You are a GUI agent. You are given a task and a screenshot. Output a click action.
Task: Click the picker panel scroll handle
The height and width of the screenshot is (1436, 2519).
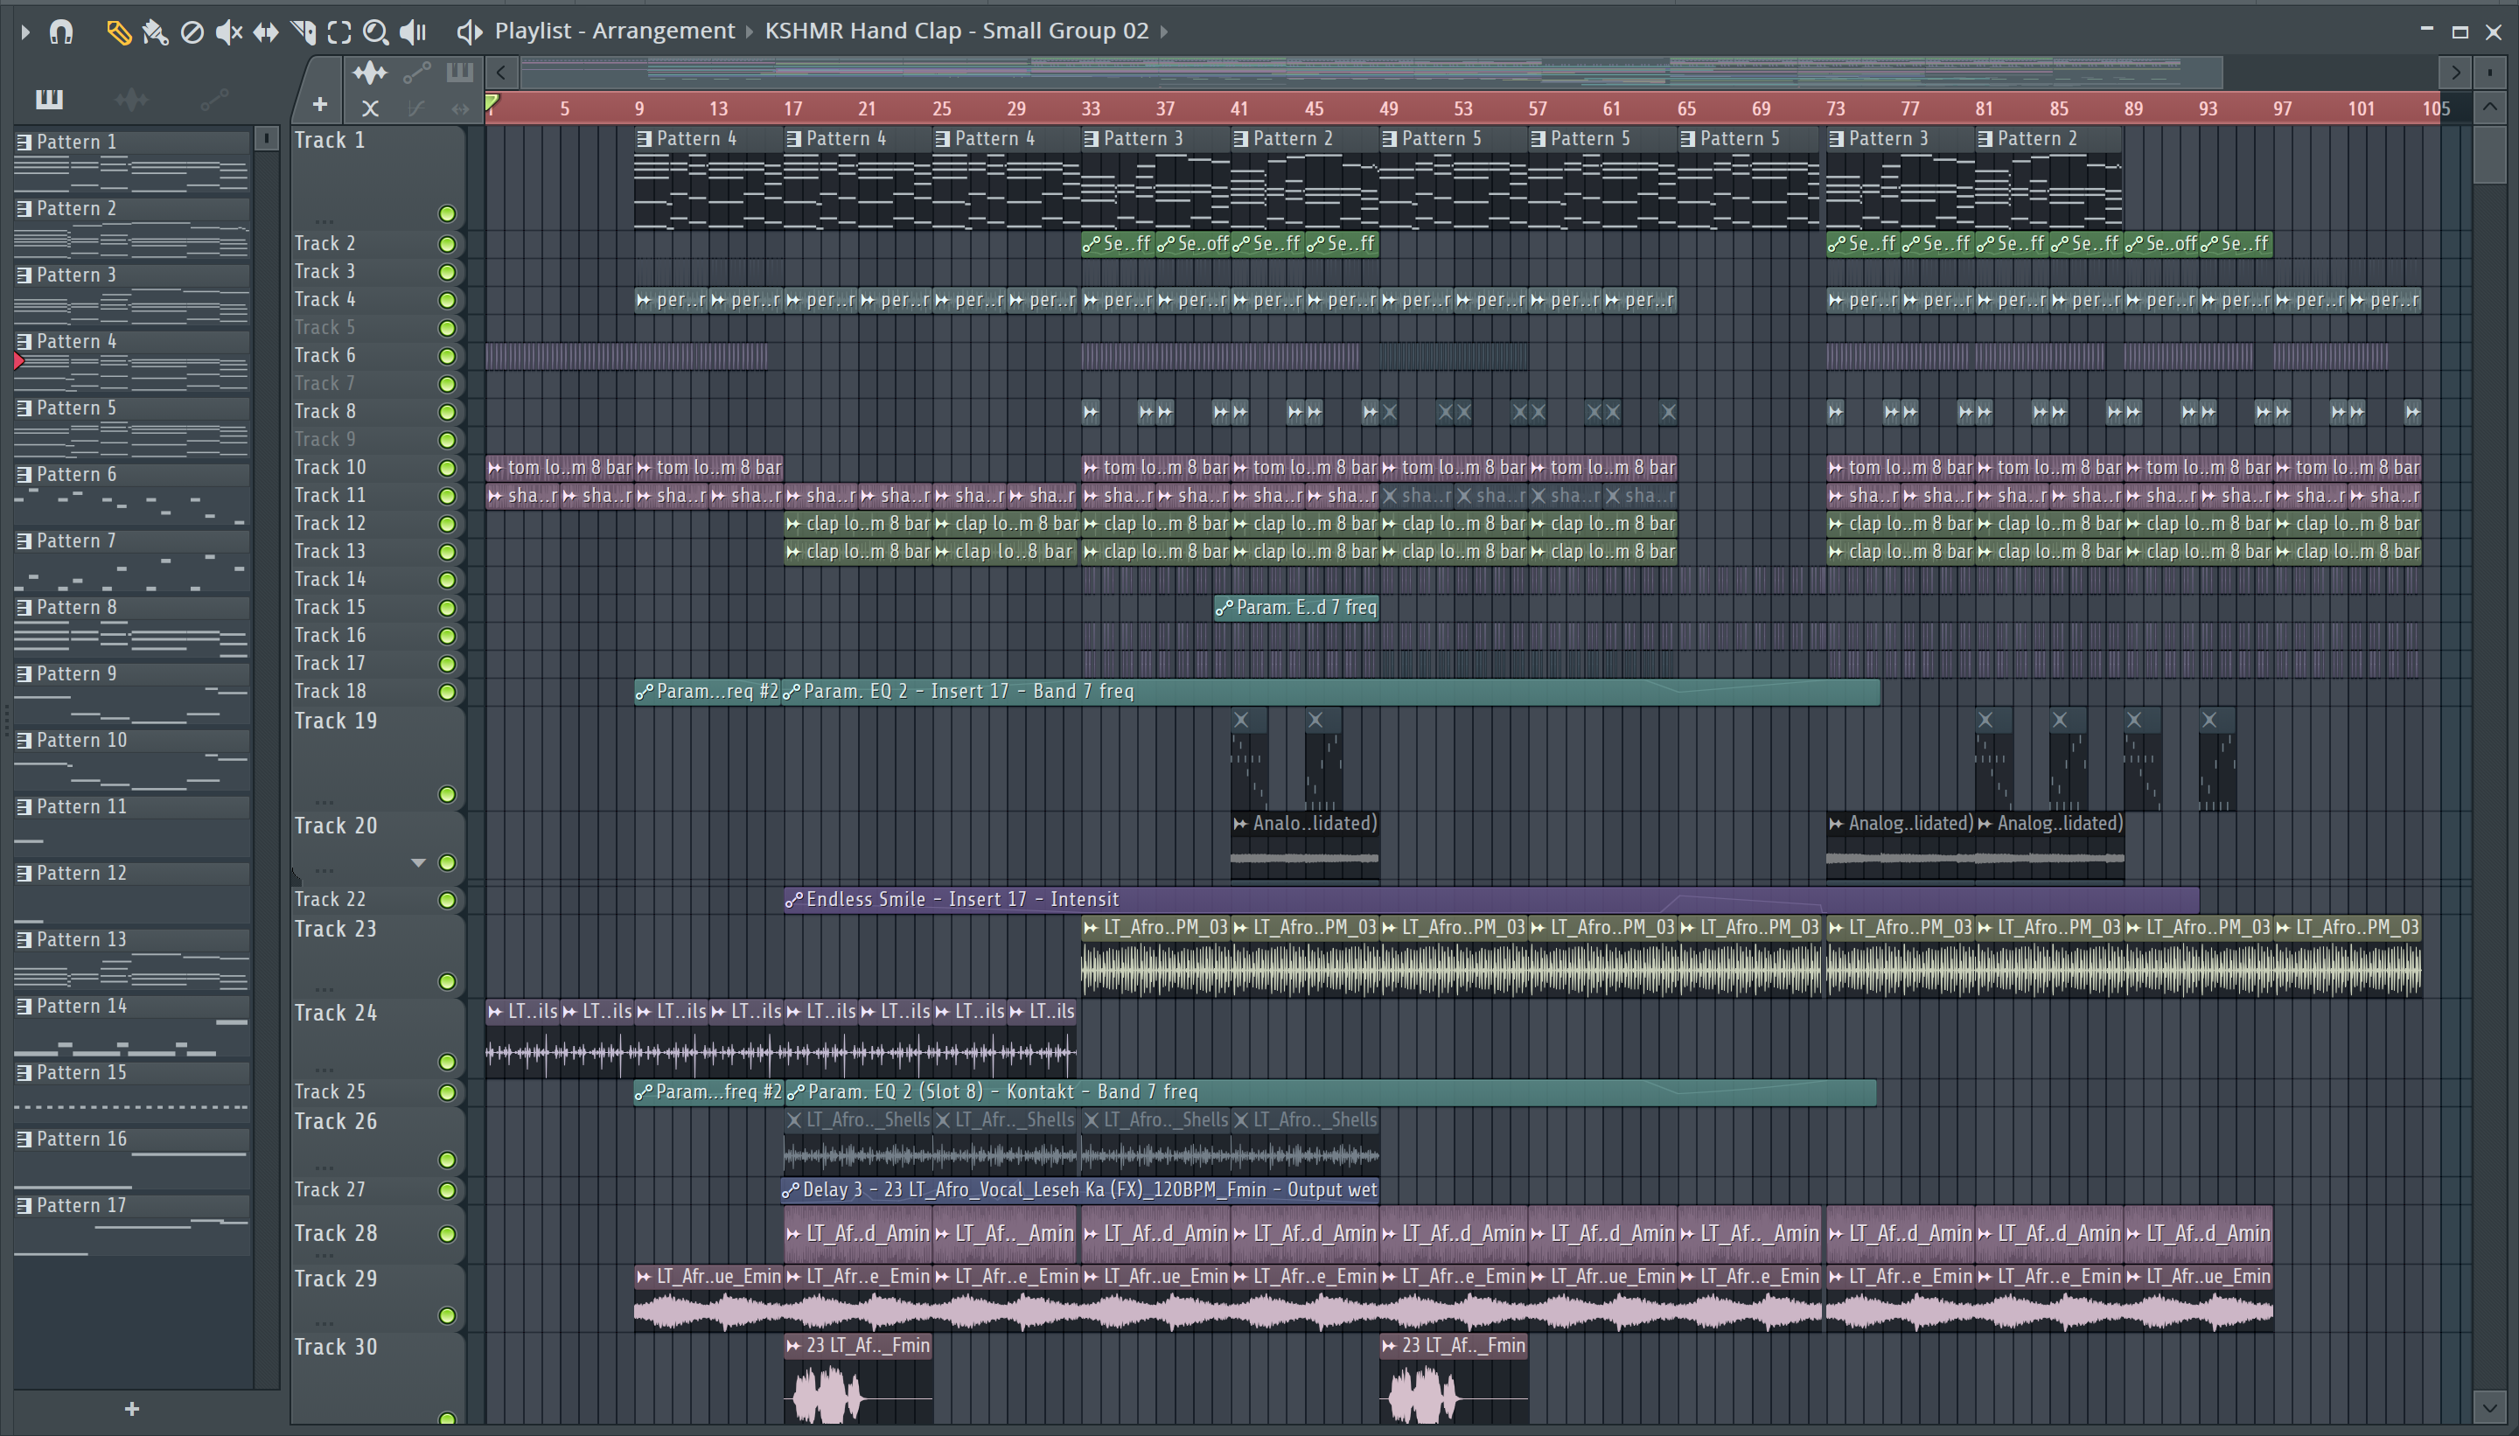click(x=266, y=139)
